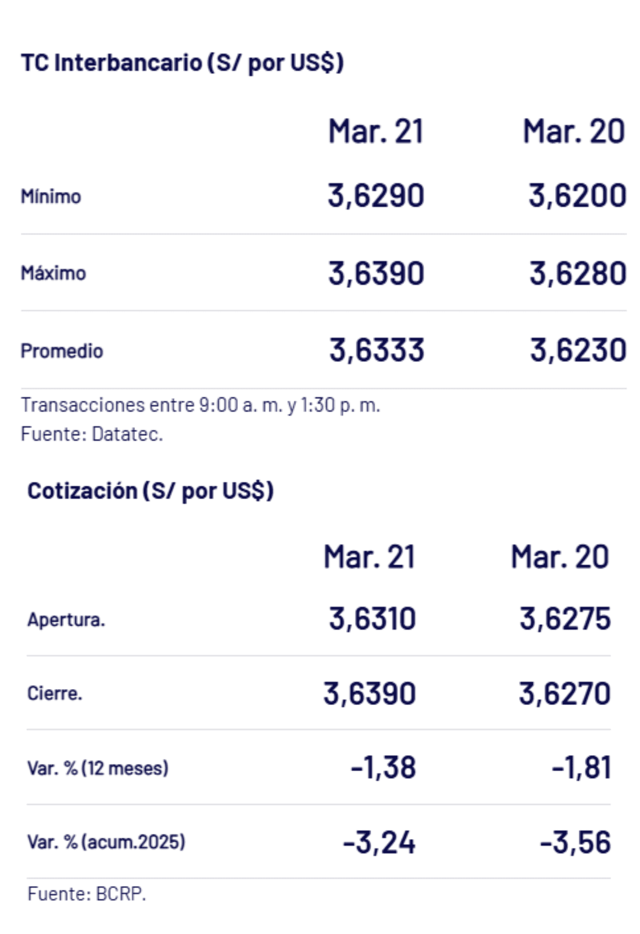Click the Transacciones time range note

coord(201,405)
